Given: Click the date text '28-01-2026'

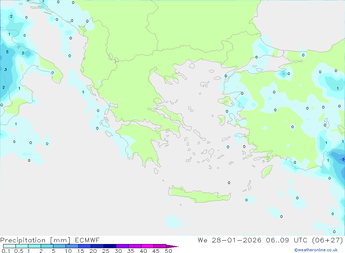Looking at the screenshot, I should tap(237, 240).
